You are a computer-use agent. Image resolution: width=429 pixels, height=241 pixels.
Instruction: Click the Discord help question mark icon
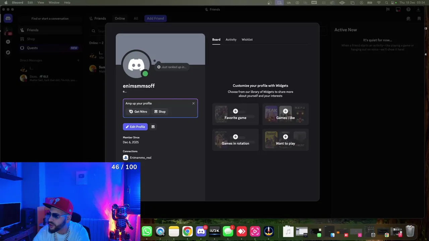point(408,9)
